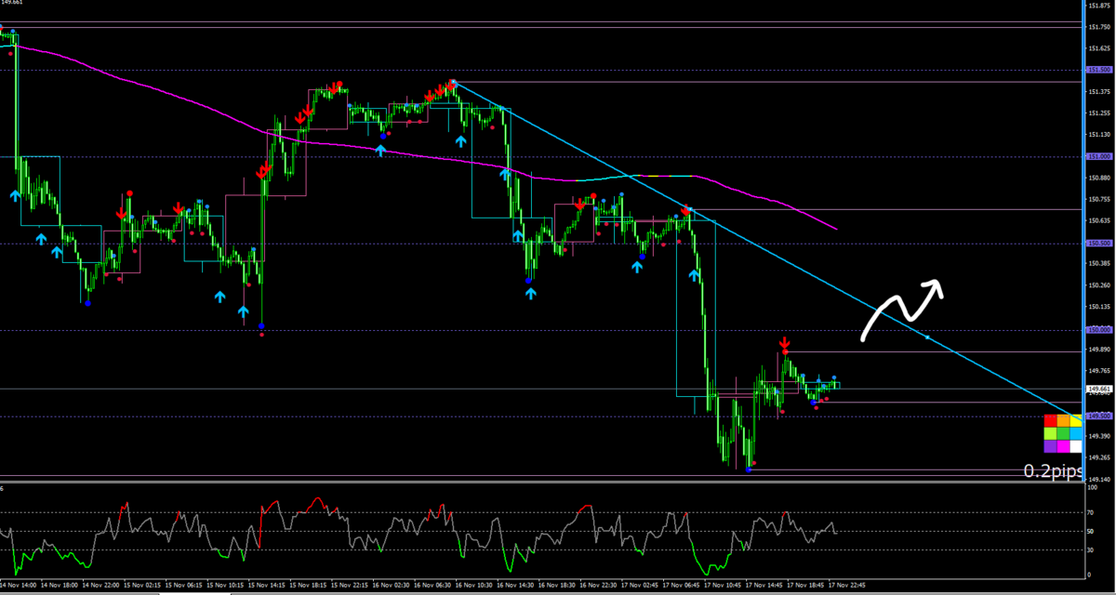This screenshot has width=1116, height=595.
Task: Choose the purple color swatch
Action: click(x=1050, y=446)
